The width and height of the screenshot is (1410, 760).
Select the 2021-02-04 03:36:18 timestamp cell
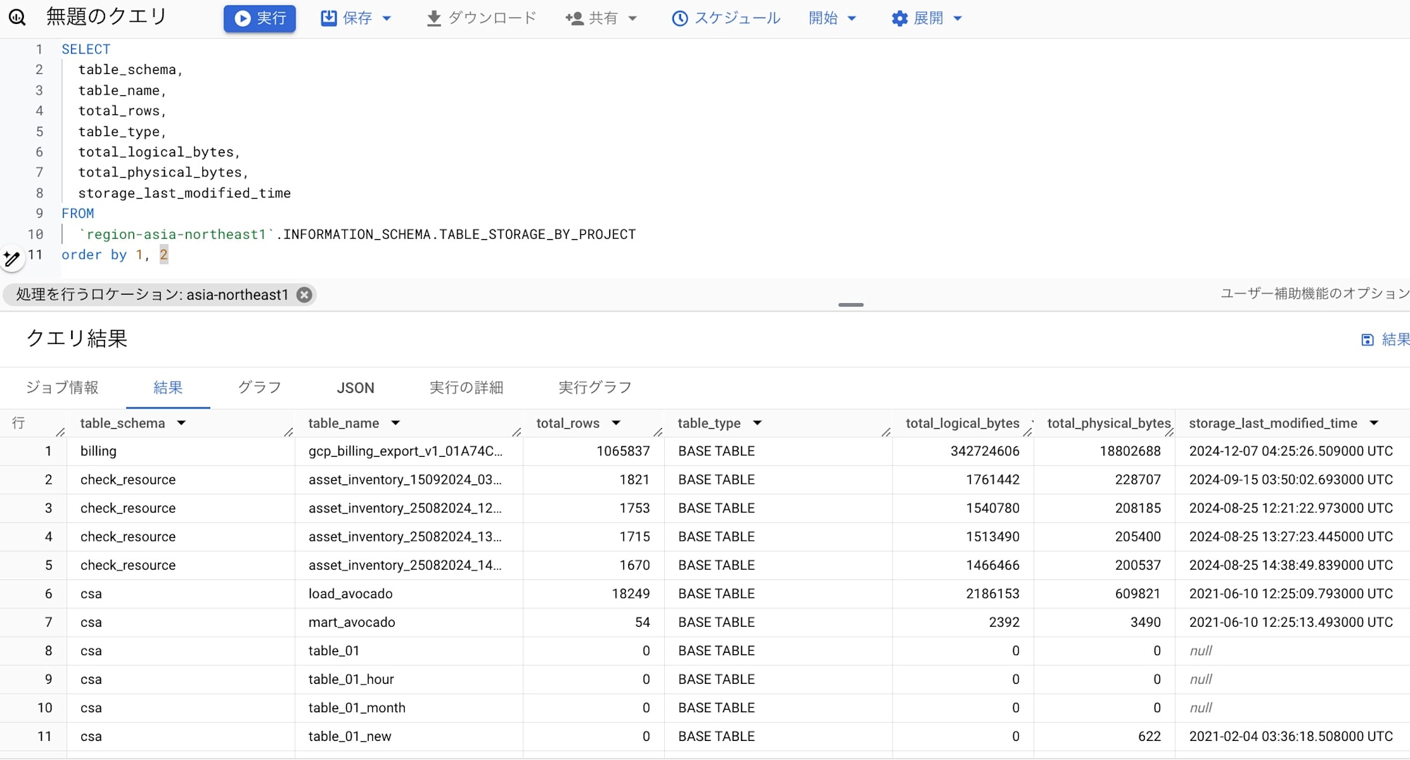tap(1291, 736)
